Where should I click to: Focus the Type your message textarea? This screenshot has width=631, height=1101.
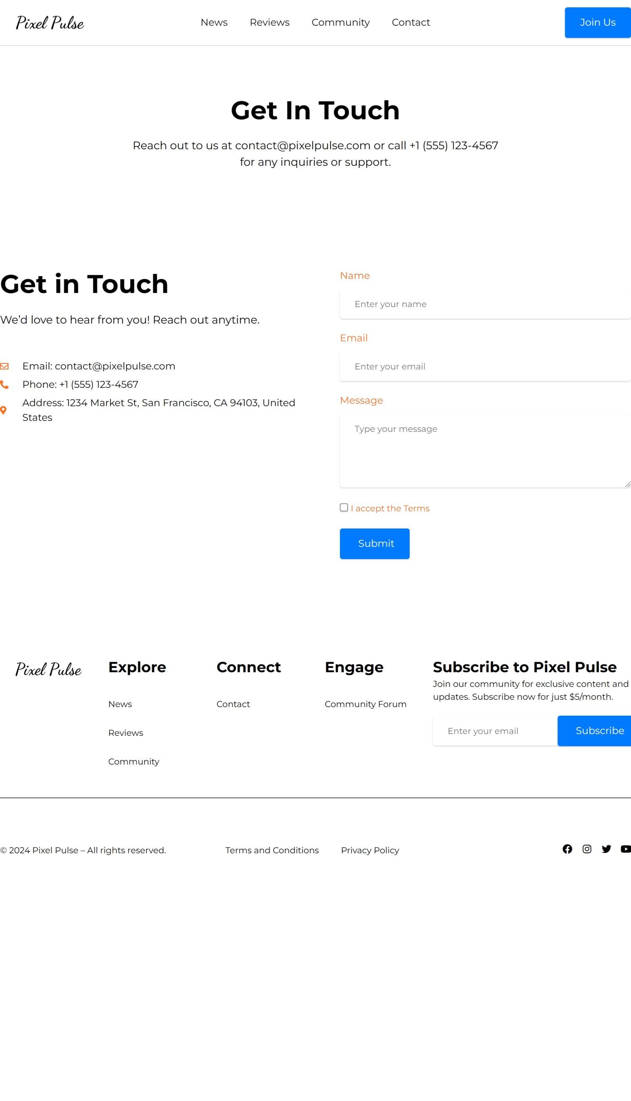click(485, 451)
